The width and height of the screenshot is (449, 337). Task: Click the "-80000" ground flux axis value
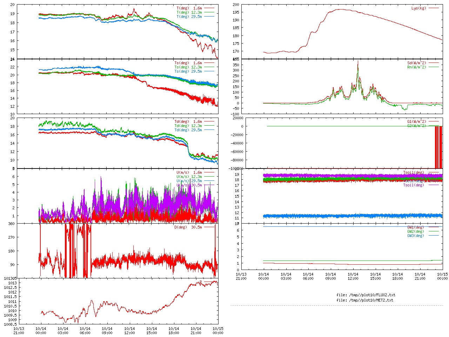(x=237, y=160)
